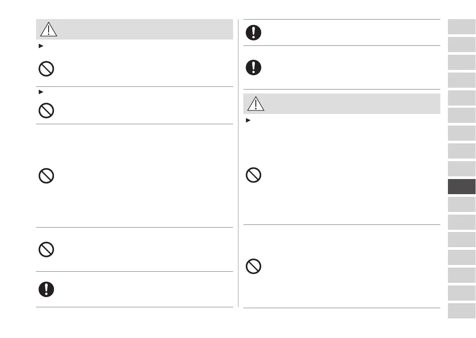Open the topmost gray side tab
Viewport: 476px width, 338px height.
click(462, 27)
